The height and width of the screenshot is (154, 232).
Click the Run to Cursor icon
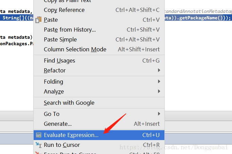[38, 145]
